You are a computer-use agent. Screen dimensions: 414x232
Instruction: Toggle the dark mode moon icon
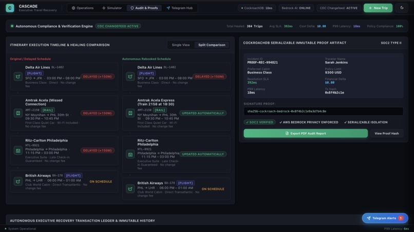(x=402, y=8)
